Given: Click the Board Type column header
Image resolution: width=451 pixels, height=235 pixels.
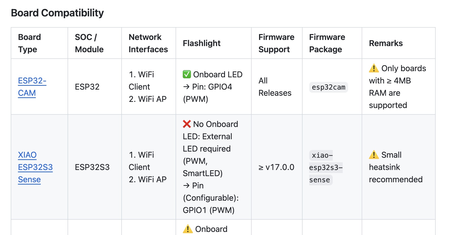Looking at the screenshot, I should (x=29, y=43).
